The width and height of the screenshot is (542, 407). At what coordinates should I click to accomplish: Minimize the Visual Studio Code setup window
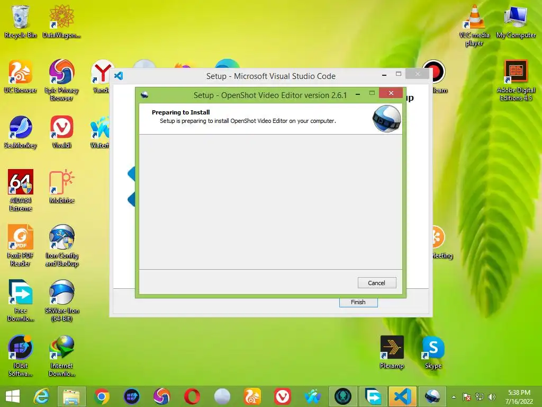tap(384, 75)
